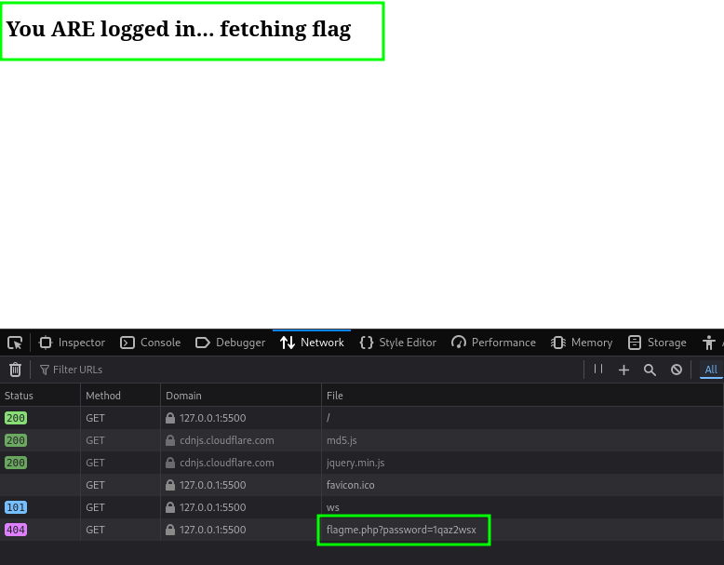Activate the element picker icon
This screenshot has height=565, width=724.
[x=15, y=343]
